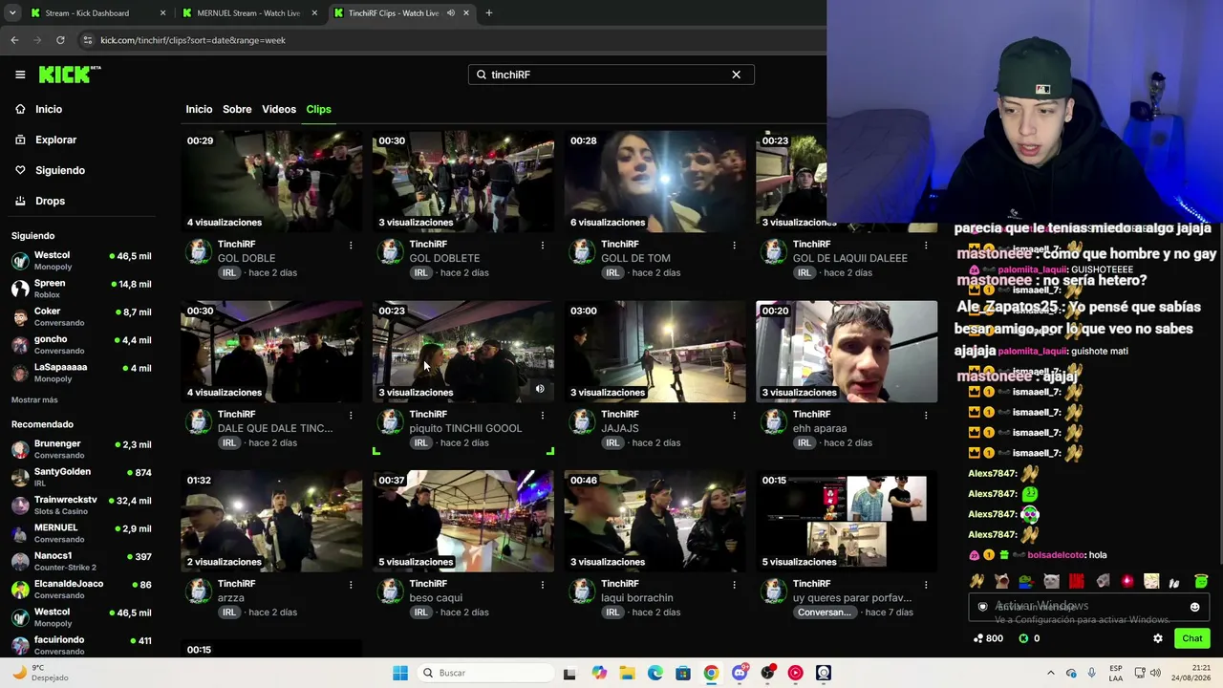Open options menu for GOL DOBLE clip
The width and height of the screenshot is (1223, 688).
[351, 246]
